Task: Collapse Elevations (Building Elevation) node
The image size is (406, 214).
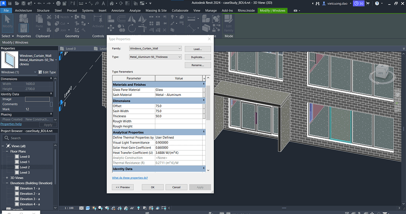Action: click(x=7, y=183)
